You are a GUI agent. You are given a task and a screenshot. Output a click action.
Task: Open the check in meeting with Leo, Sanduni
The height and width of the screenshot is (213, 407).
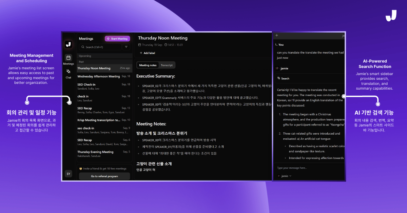[104, 98]
